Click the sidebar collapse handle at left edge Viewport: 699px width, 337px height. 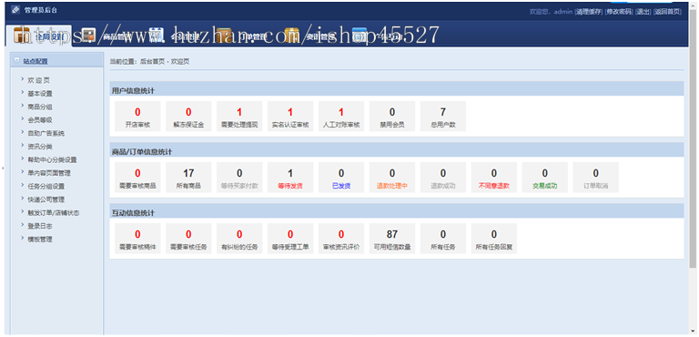(x=2, y=168)
